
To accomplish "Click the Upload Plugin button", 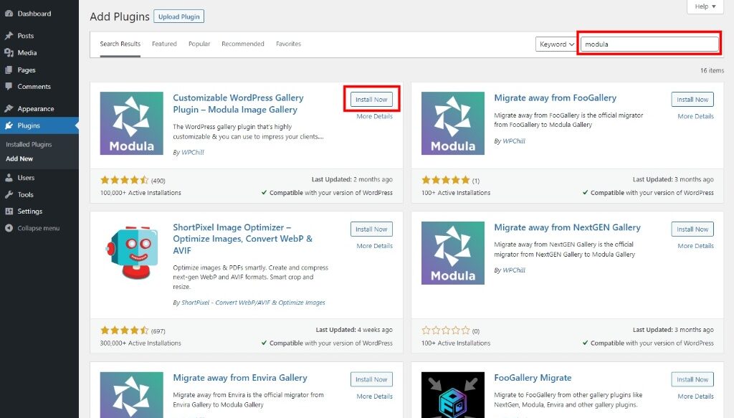I will coord(178,16).
